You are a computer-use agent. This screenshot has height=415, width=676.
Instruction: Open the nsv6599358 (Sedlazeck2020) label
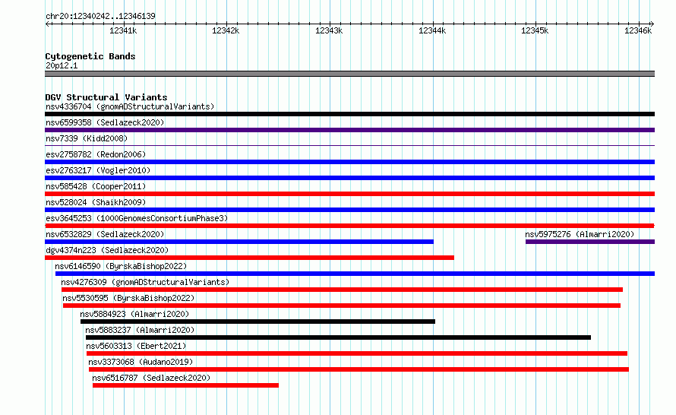coord(105,122)
